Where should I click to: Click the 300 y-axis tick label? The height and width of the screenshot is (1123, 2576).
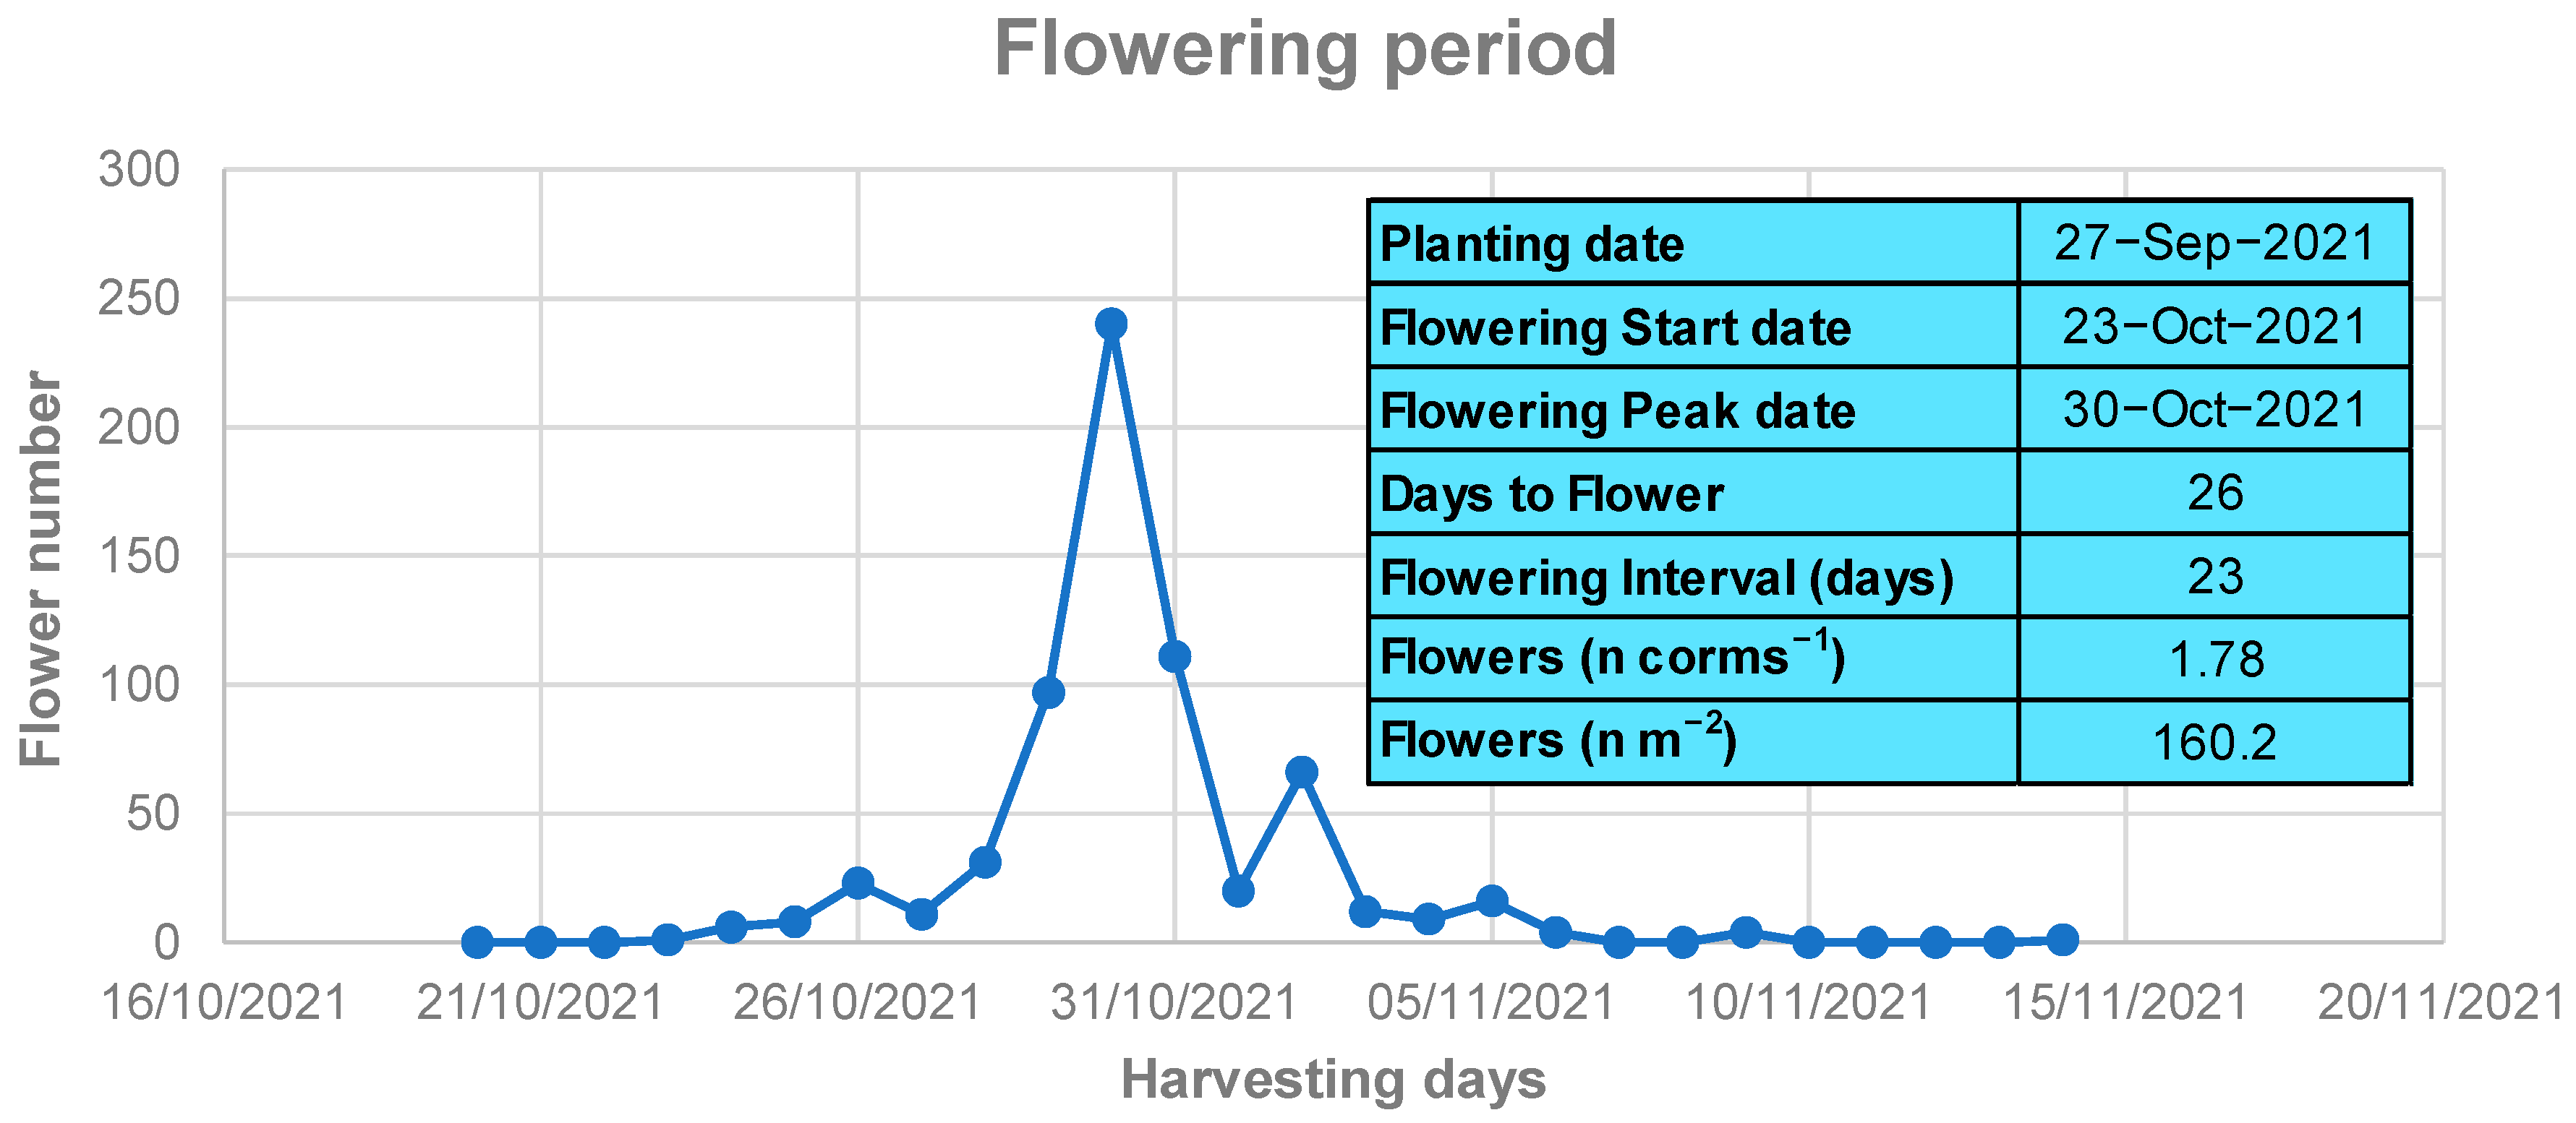pos(139,170)
